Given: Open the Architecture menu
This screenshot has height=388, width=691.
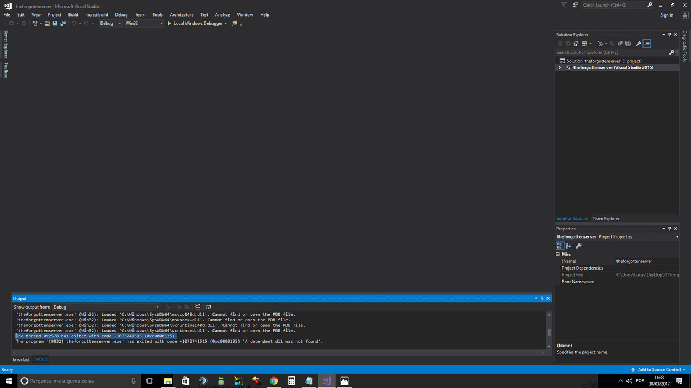Looking at the screenshot, I should (182, 14).
